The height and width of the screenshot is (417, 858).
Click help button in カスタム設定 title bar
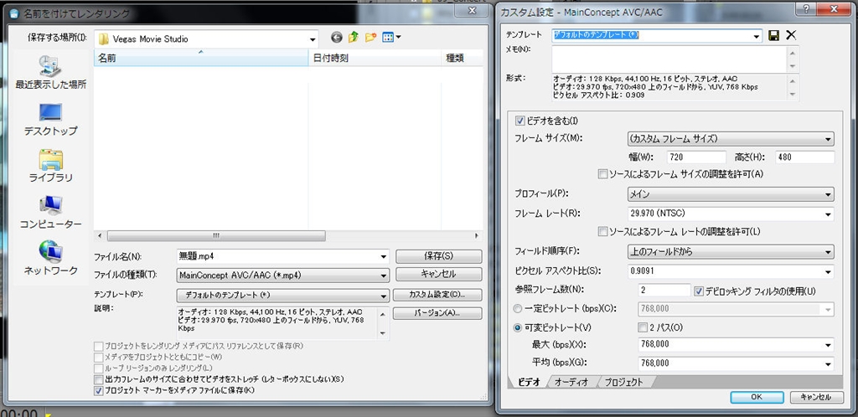(x=806, y=8)
